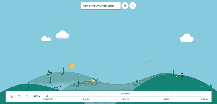
Task: Jump timeline to 9:35 AM
Action: click(86, 99)
